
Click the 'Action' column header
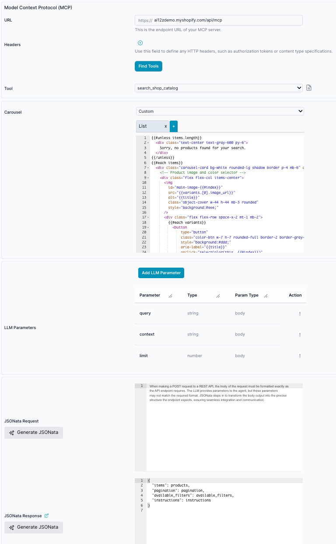(295, 295)
